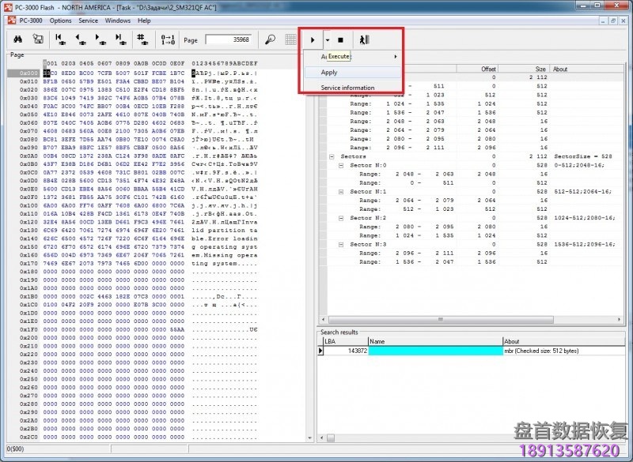
Task: Click the magnifier icon beside Page field
Action: pyautogui.click(x=270, y=39)
